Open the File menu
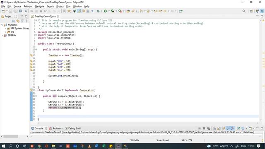265x149 pixels. (3, 7)
